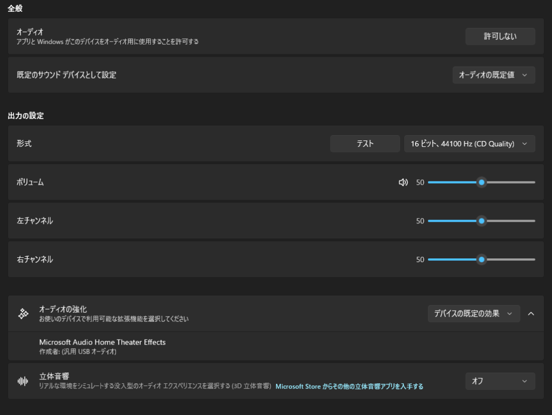Viewport: 552px width, 415px height.
Task: Open the Microsoft Store spatial sound apps link
Action: (x=349, y=386)
